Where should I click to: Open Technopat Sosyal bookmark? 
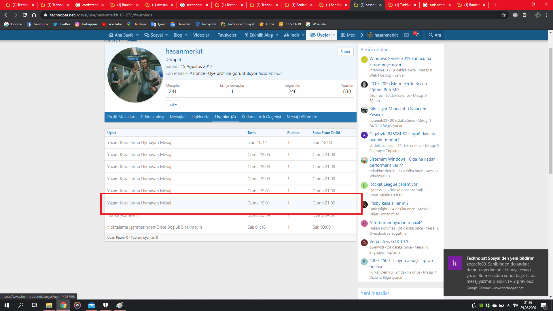point(238,24)
